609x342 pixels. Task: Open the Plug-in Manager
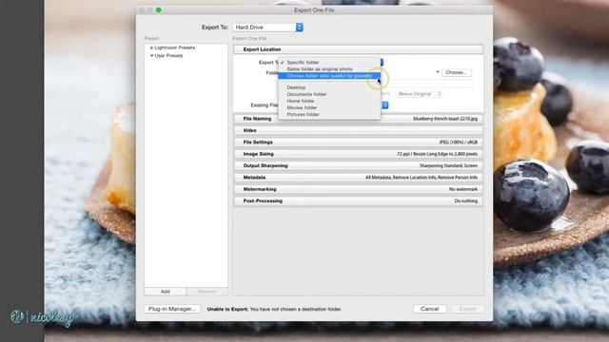coord(172,309)
